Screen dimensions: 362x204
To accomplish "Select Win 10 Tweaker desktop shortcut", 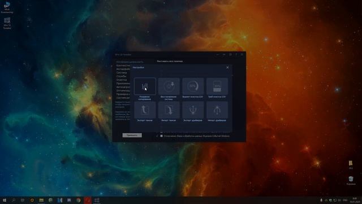I will [x=7, y=23].
